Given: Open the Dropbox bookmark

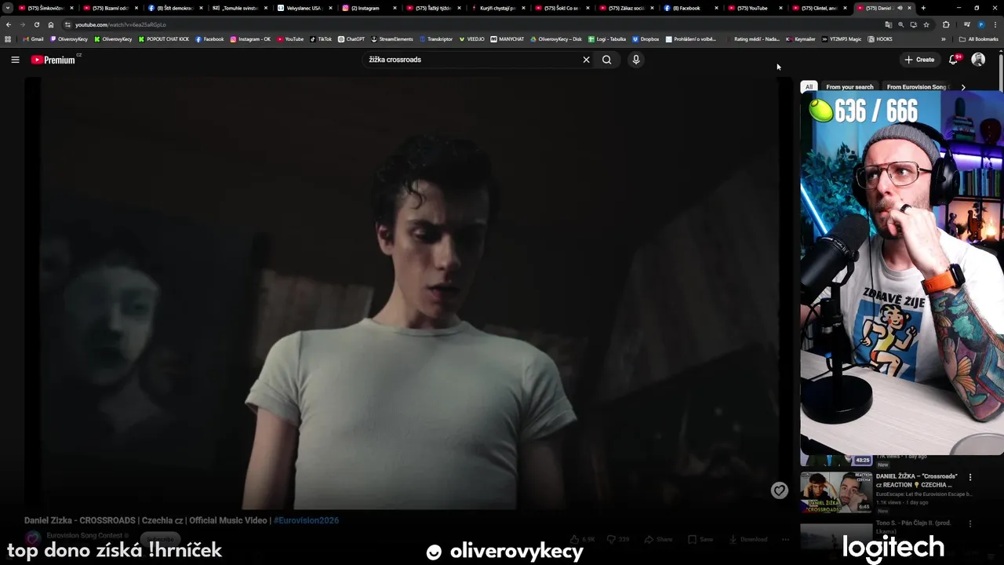Looking at the screenshot, I should (646, 39).
